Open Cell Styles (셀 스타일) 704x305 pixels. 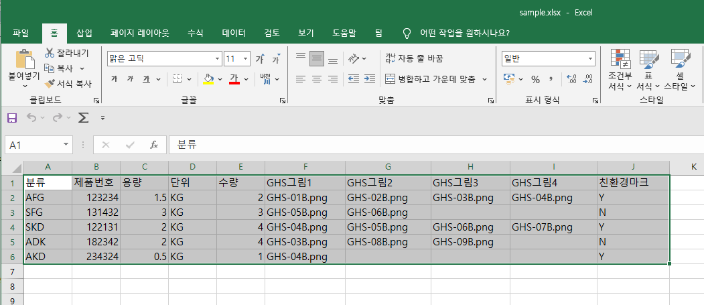click(680, 70)
